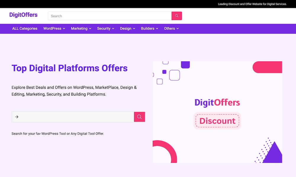
Task: Click the Explore Best Deals description paragraph
Action: click(x=74, y=91)
